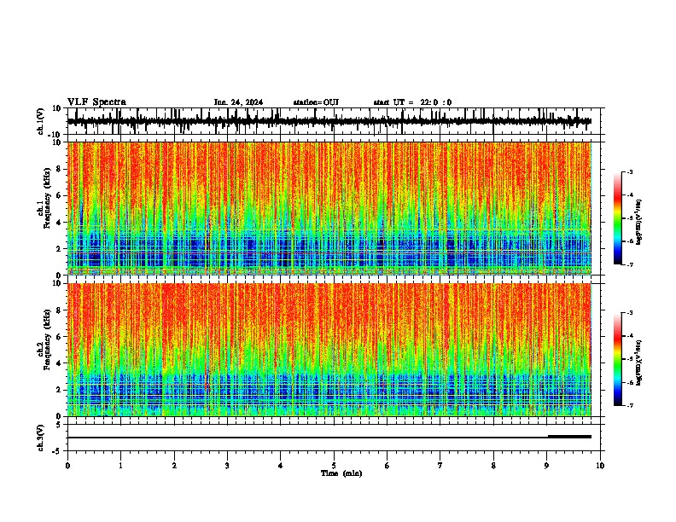
Task: Click the time axis tick label "8"
Action: 493,466
